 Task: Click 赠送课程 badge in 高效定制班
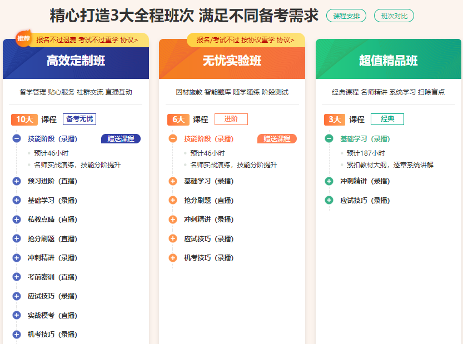click(x=121, y=139)
